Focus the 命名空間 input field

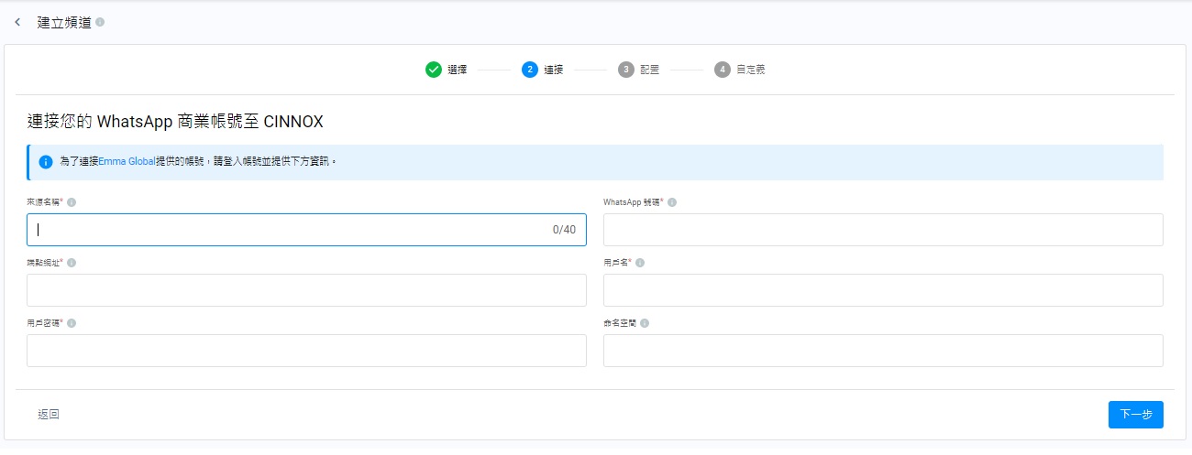coord(883,351)
